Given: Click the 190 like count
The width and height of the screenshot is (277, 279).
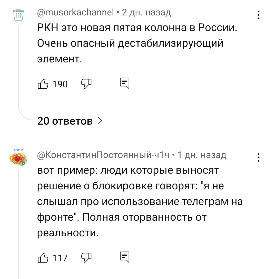Looking at the screenshot, I should 60,84.
